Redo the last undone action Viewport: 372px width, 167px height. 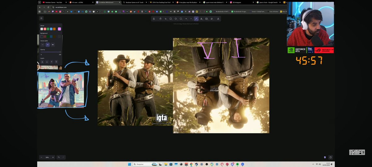click(x=63, y=157)
